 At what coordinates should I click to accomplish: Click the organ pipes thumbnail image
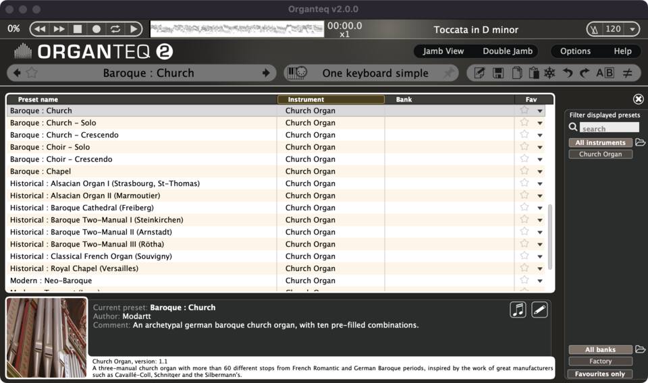coord(47,338)
